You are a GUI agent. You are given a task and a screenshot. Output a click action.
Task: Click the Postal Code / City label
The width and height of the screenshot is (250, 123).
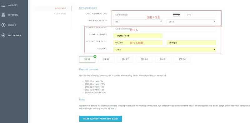(x=97, y=42)
